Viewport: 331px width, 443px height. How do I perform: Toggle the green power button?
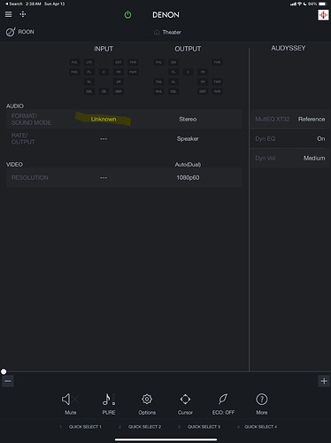click(127, 14)
